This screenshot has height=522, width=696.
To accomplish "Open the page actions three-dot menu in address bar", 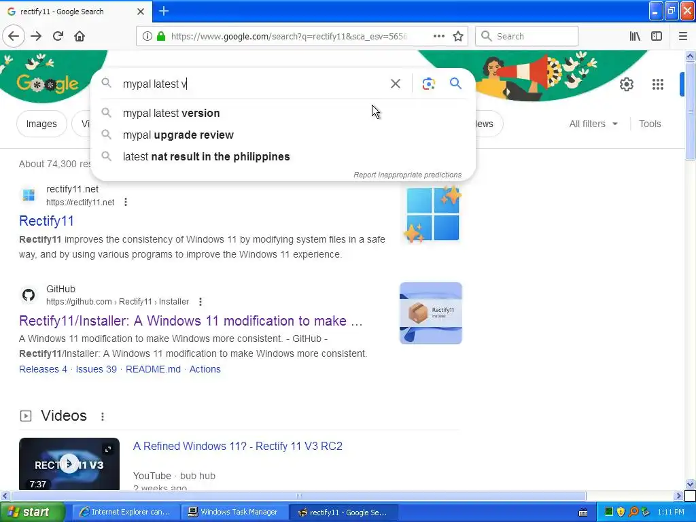I will pyautogui.click(x=439, y=37).
